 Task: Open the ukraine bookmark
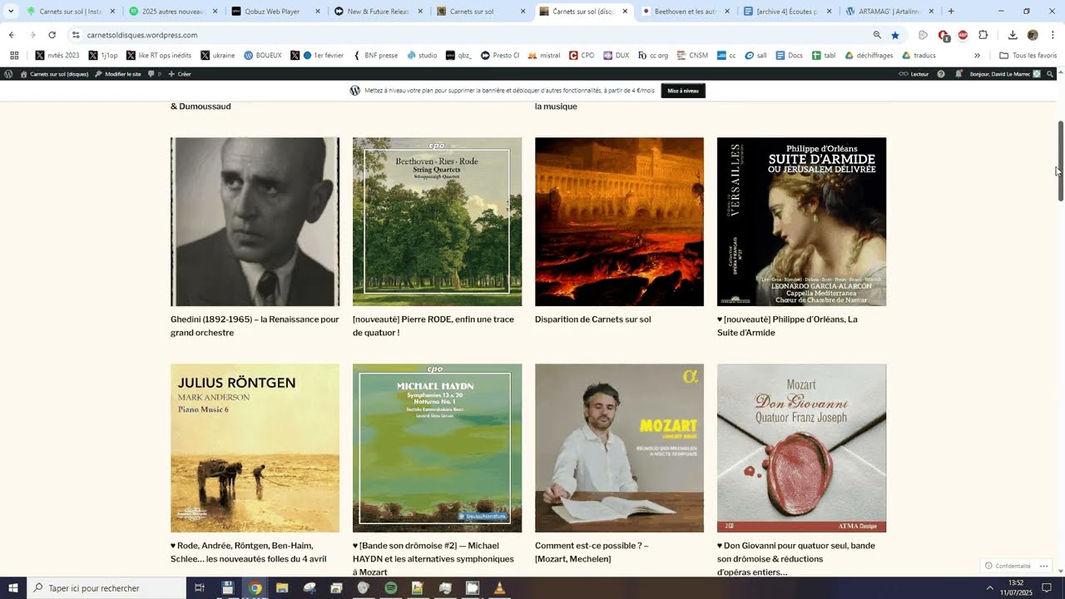pos(216,56)
